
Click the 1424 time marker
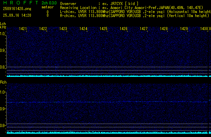pyautogui.click(x=83, y=29)
